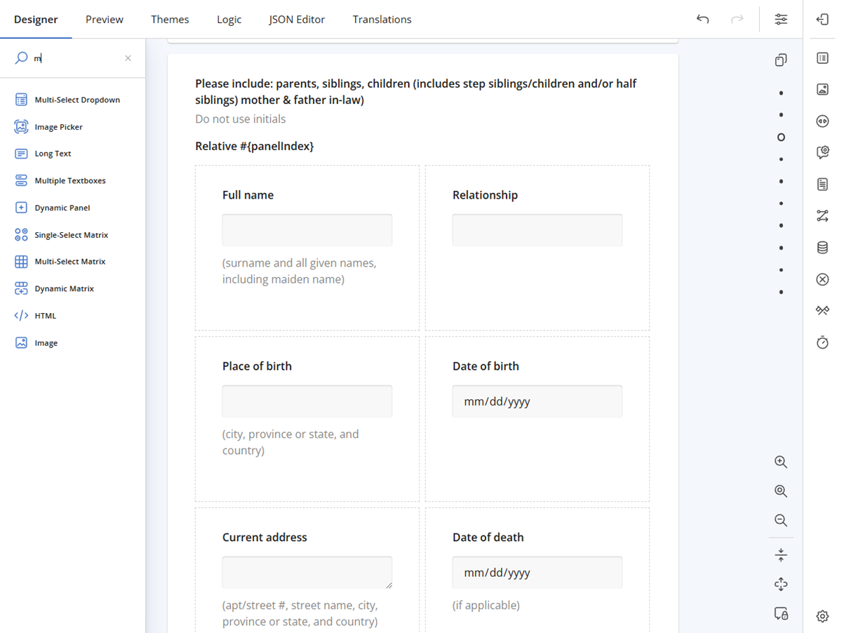This screenshot has width=842, height=633.
Task: Open the database icon category in right sidebar
Action: coord(822,248)
